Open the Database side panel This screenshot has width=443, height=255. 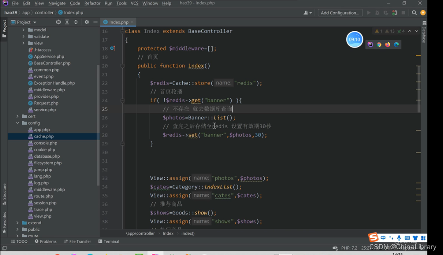(424, 32)
